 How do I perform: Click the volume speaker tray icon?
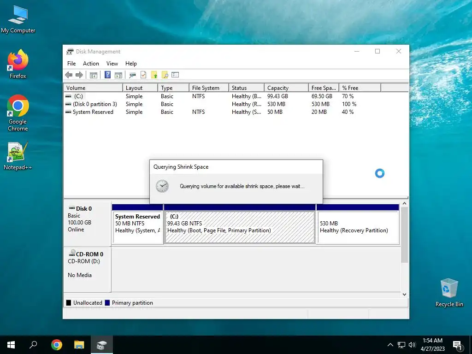pos(412,345)
